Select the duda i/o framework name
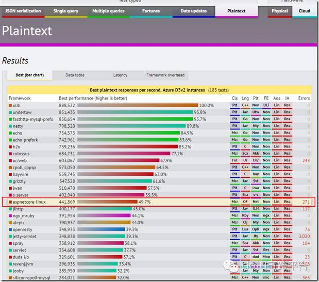 (x=21, y=257)
